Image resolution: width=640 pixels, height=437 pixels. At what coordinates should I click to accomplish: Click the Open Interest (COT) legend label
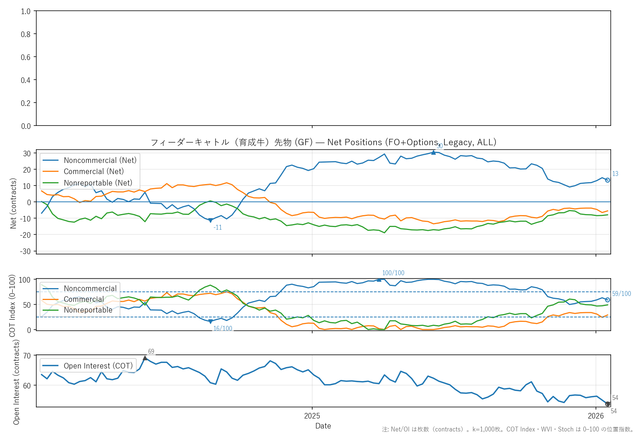coord(98,366)
